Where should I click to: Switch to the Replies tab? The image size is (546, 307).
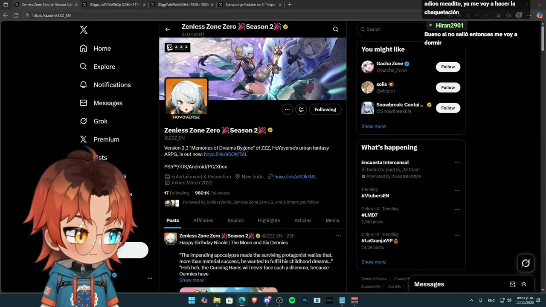(x=235, y=220)
